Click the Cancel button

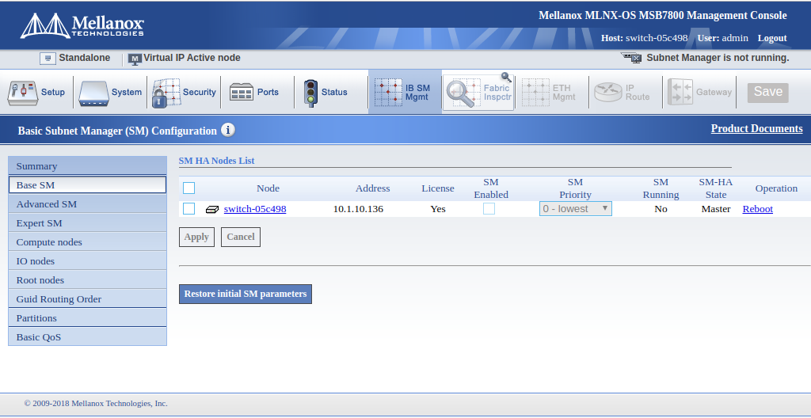pos(241,237)
